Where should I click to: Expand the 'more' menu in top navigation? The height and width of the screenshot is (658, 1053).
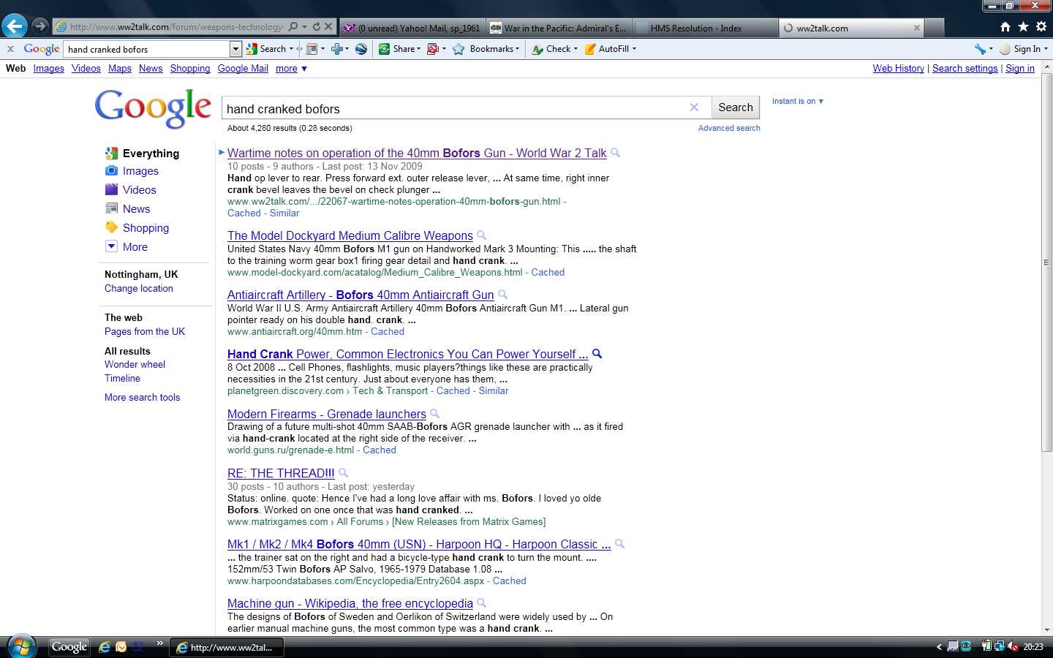(291, 68)
